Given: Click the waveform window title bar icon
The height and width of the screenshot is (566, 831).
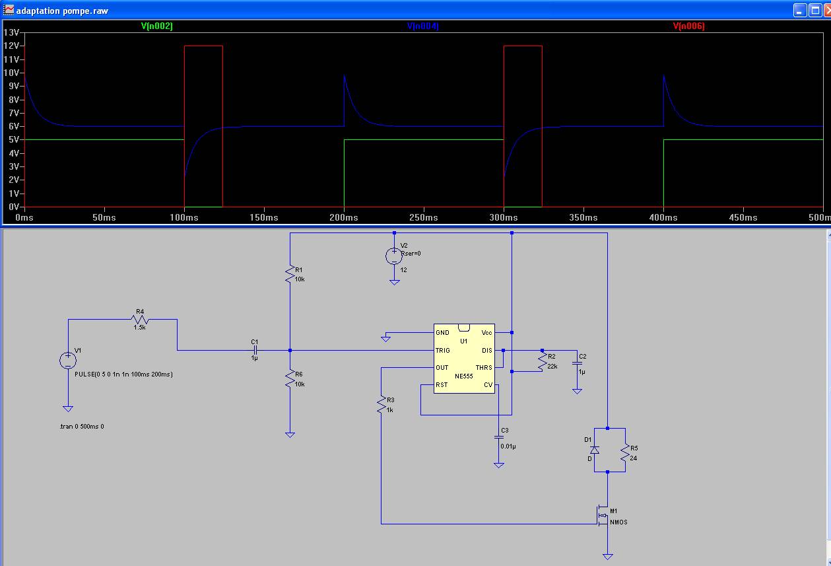Looking at the screenshot, I should (9, 11).
